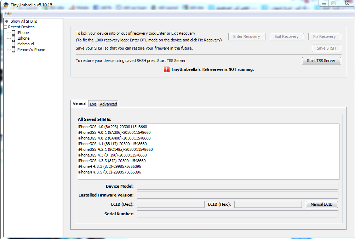Click the Installed Firmware Version field
Image resolution: width=355 pixels, height=239 pixels.
[237, 195]
